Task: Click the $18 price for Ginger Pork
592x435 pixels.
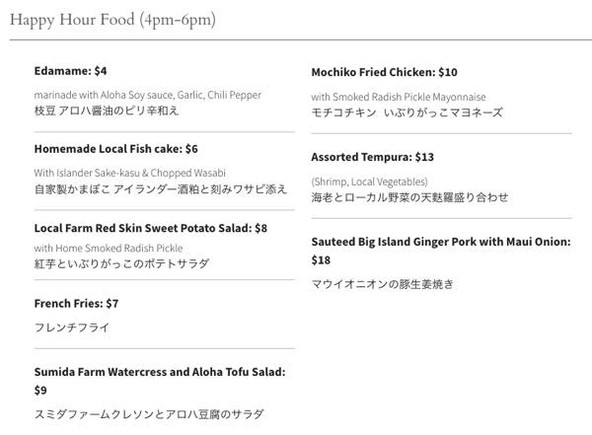Action: (x=321, y=260)
